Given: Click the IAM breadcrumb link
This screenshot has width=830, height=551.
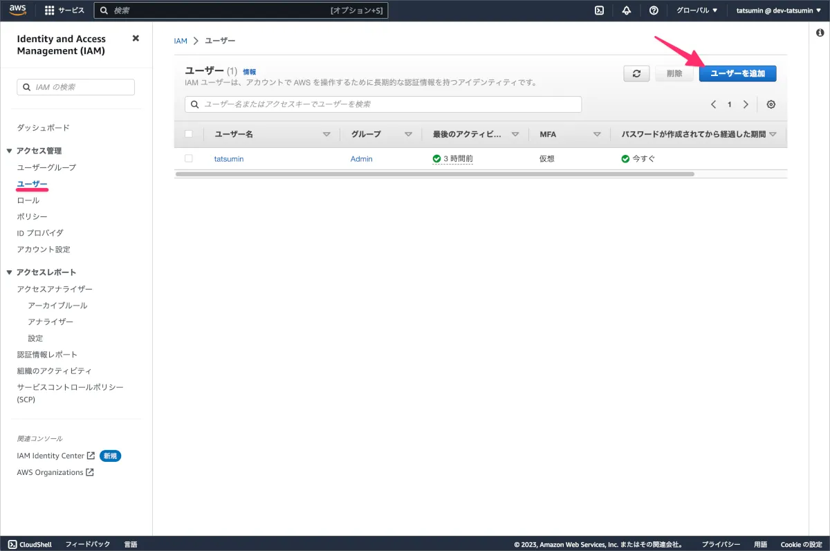Looking at the screenshot, I should 181,41.
